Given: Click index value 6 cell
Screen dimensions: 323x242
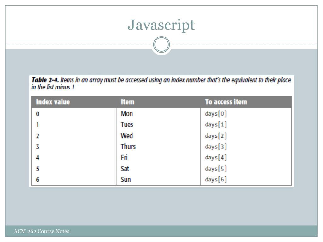Looking at the screenshot, I should (x=38, y=180).
